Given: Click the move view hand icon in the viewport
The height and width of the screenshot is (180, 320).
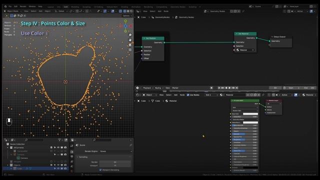Looking at the screenshot, I should [130, 40].
